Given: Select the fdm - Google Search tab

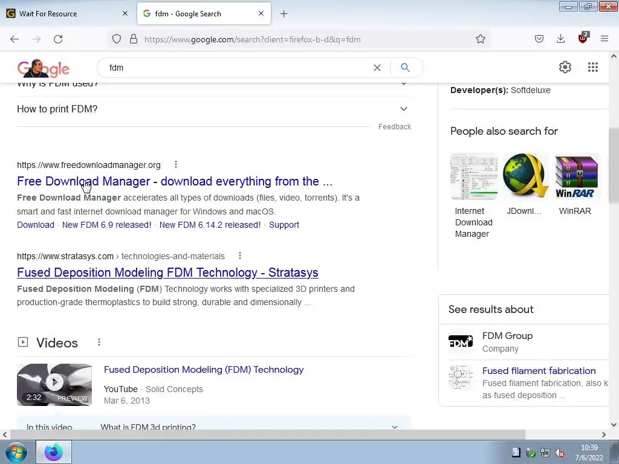Looking at the screenshot, I should point(204,13).
